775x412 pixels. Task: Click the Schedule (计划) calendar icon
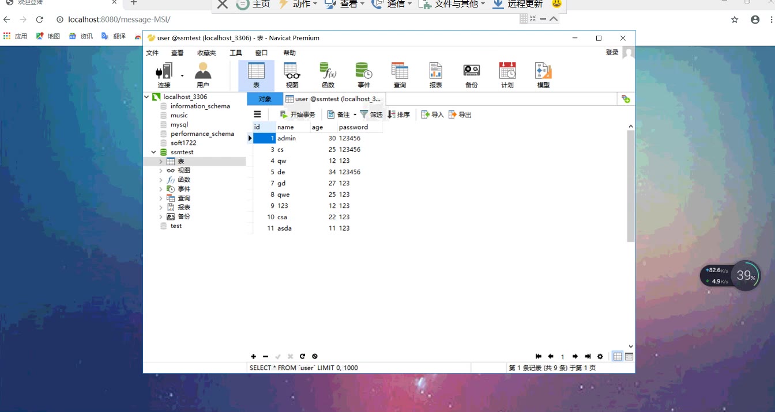coord(507,71)
